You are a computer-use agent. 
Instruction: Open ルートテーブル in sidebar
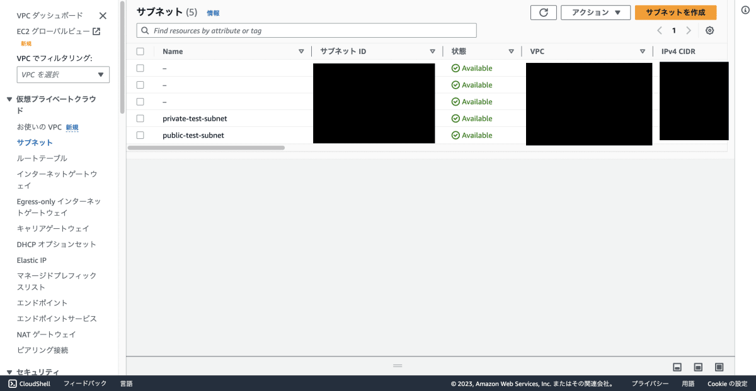(x=42, y=158)
